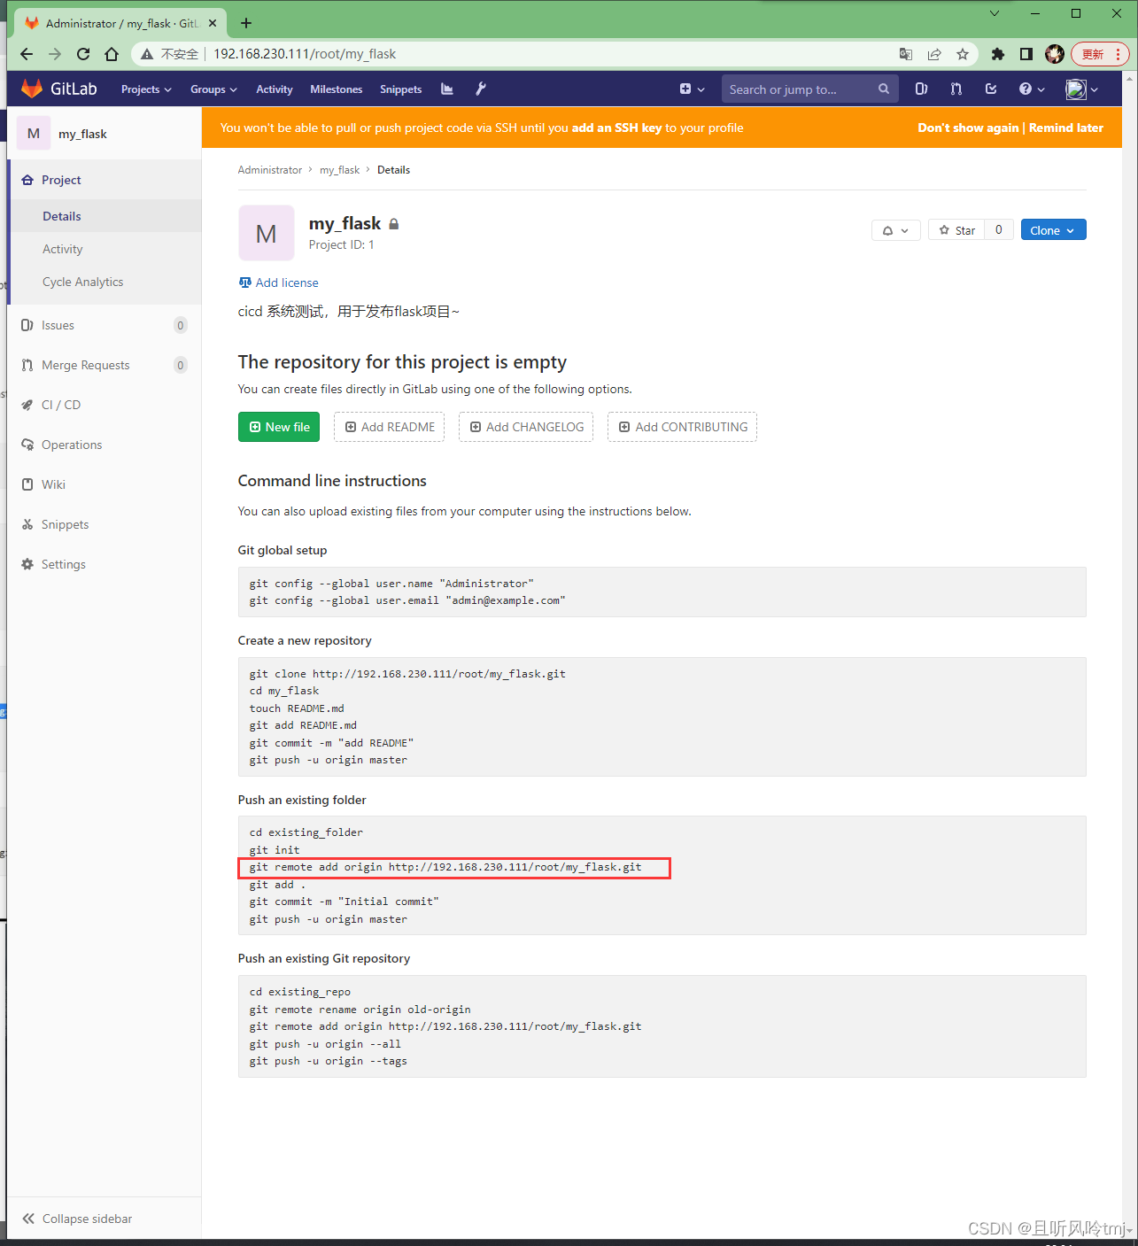Open Issues icon in top navbar

point(922,89)
